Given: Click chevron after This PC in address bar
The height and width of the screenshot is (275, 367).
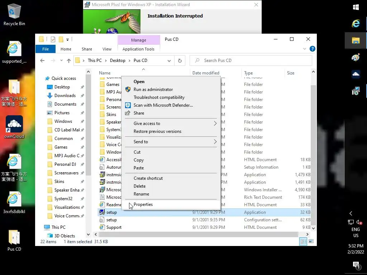Looking at the screenshot, I should point(106,61).
